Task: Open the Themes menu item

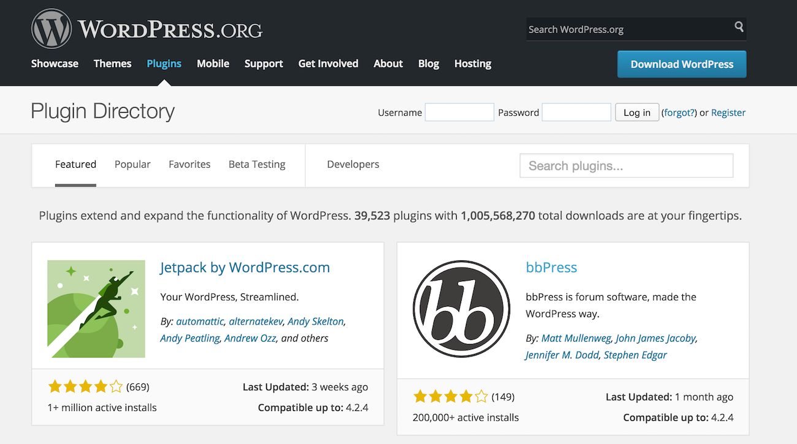Action: (112, 64)
